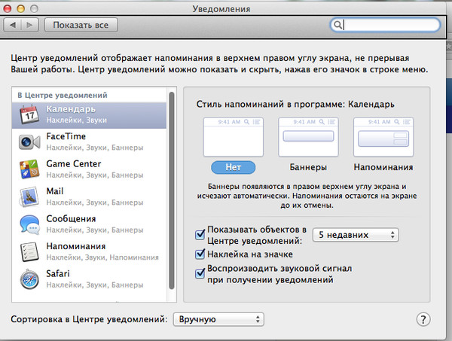Select the Баннеры style label
Image resolution: width=452 pixels, height=341 pixels.
(x=308, y=167)
